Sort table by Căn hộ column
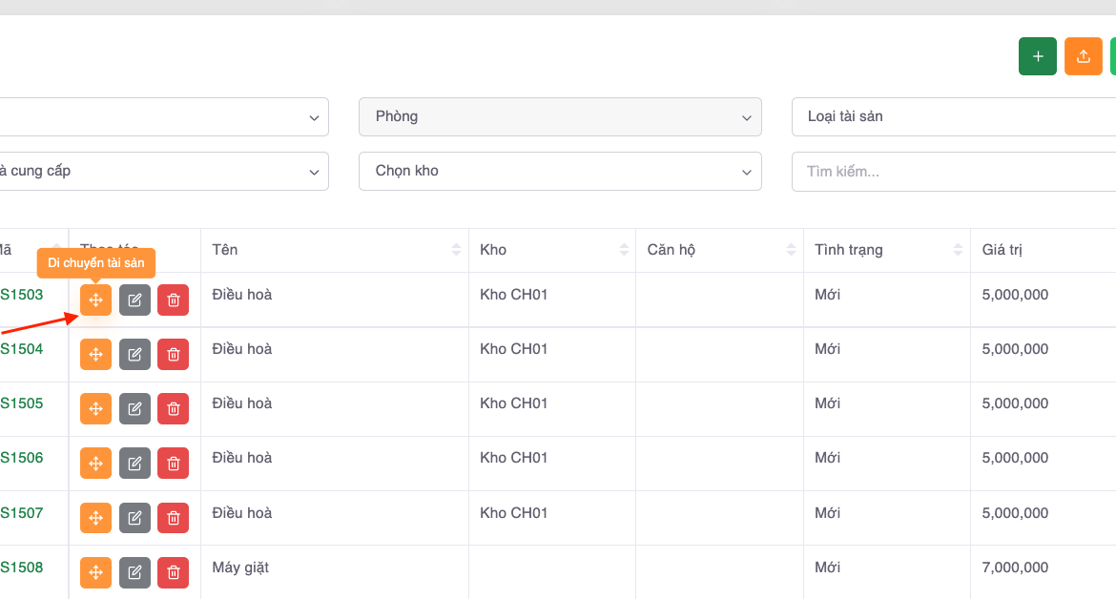 (x=791, y=250)
